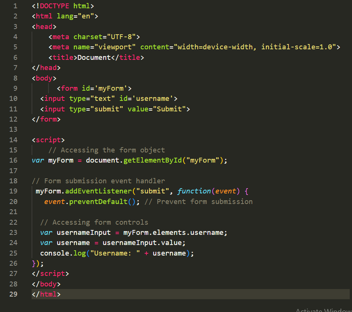
Task: Select the highlighted closing html tag line
Action: [x=46, y=294]
